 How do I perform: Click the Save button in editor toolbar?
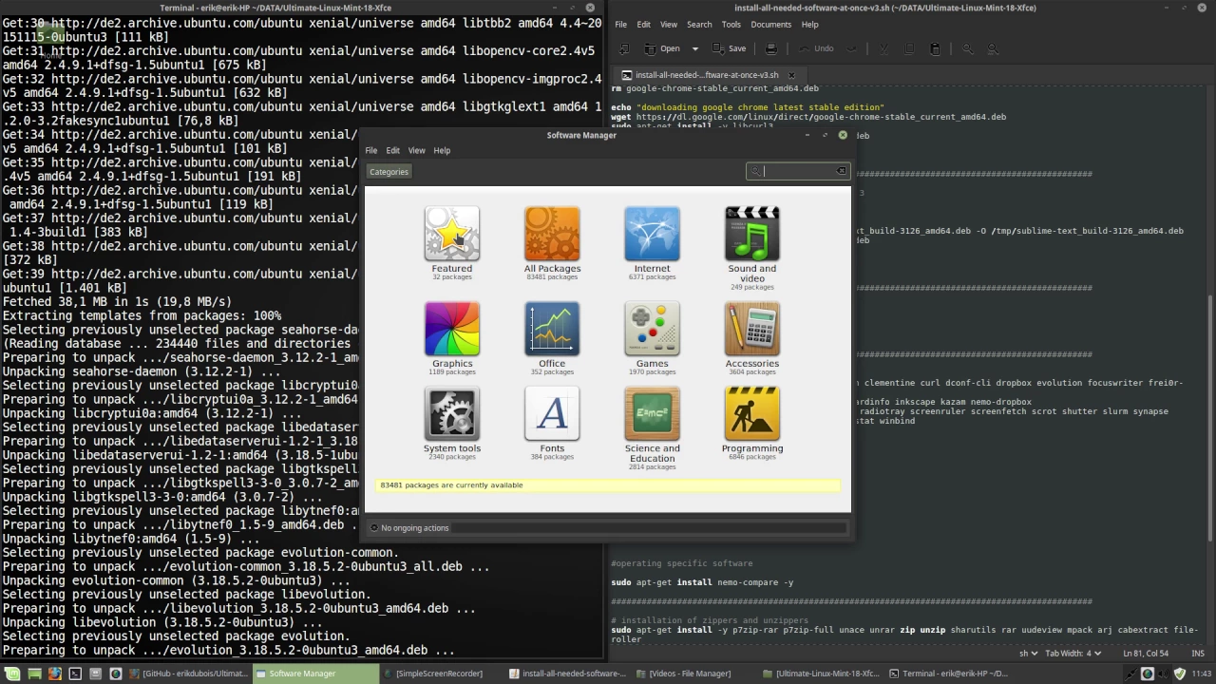729,48
